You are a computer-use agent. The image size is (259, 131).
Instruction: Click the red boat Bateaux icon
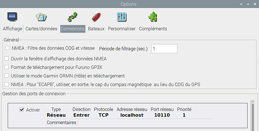pos(96,17)
